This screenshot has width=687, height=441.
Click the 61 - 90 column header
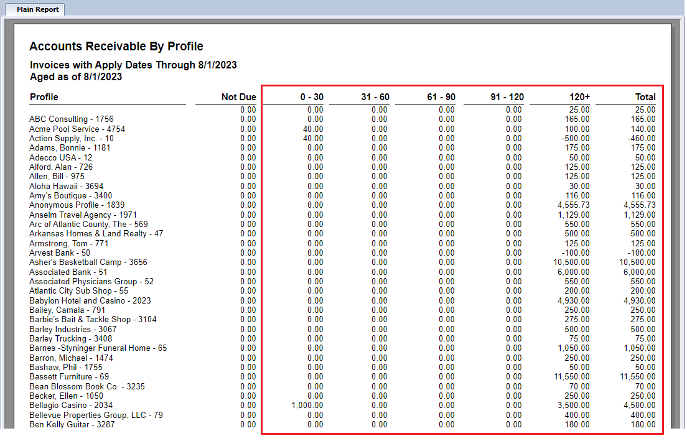441,97
